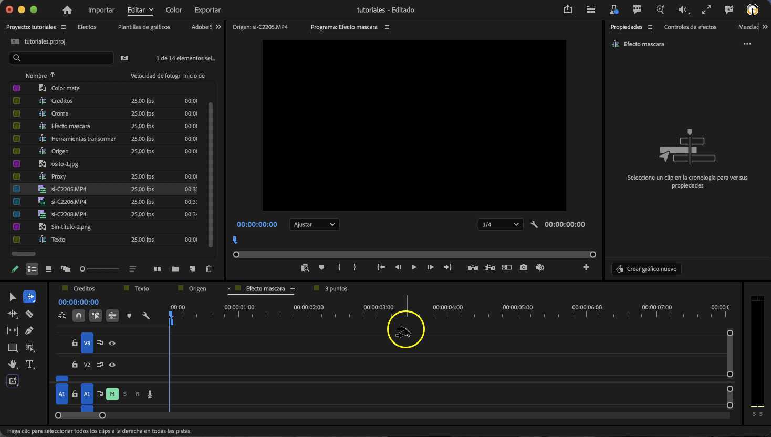771x437 pixels.
Task: Click the Project panel search field
Action: [61, 58]
